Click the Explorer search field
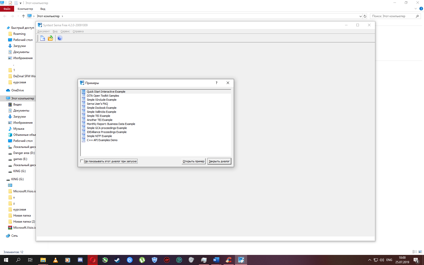Screen dimensions: 424x265 (x=395, y=16)
